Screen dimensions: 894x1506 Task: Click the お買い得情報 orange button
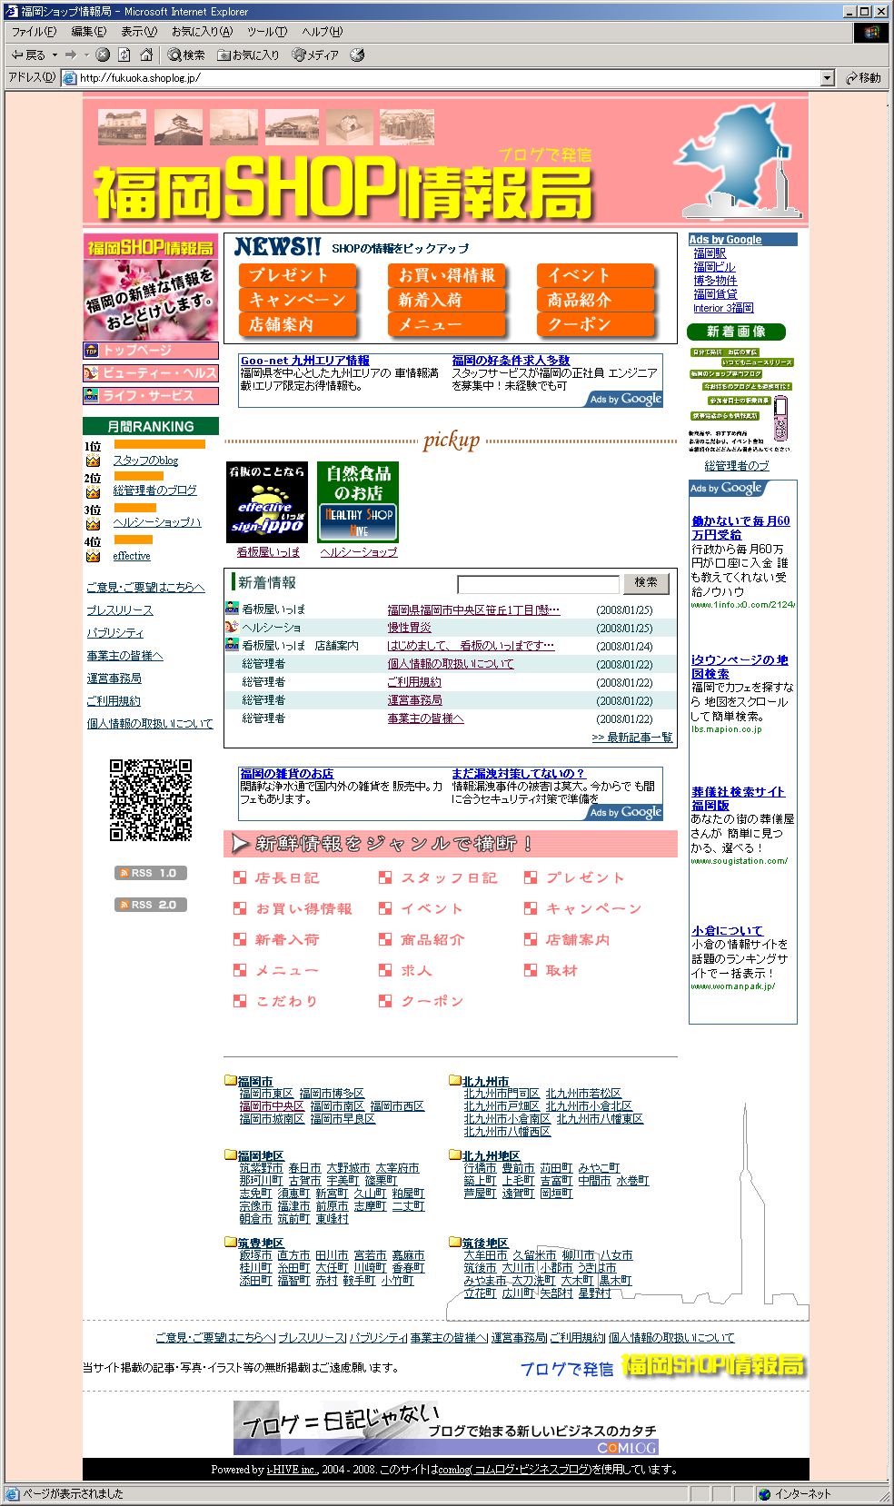tap(447, 275)
